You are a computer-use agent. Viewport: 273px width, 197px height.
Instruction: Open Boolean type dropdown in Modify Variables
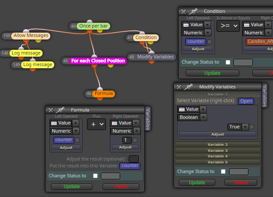[x=203, y=117]
